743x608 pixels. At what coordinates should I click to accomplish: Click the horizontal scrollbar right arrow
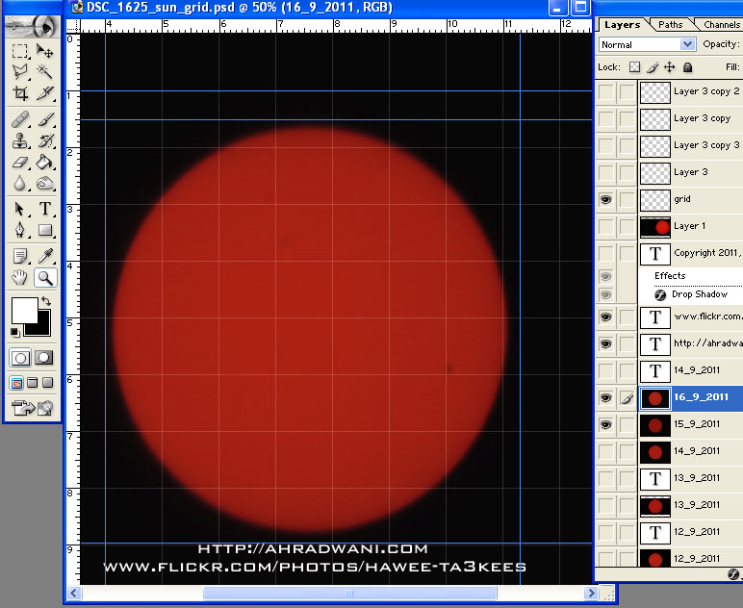[x=590, y=593]
